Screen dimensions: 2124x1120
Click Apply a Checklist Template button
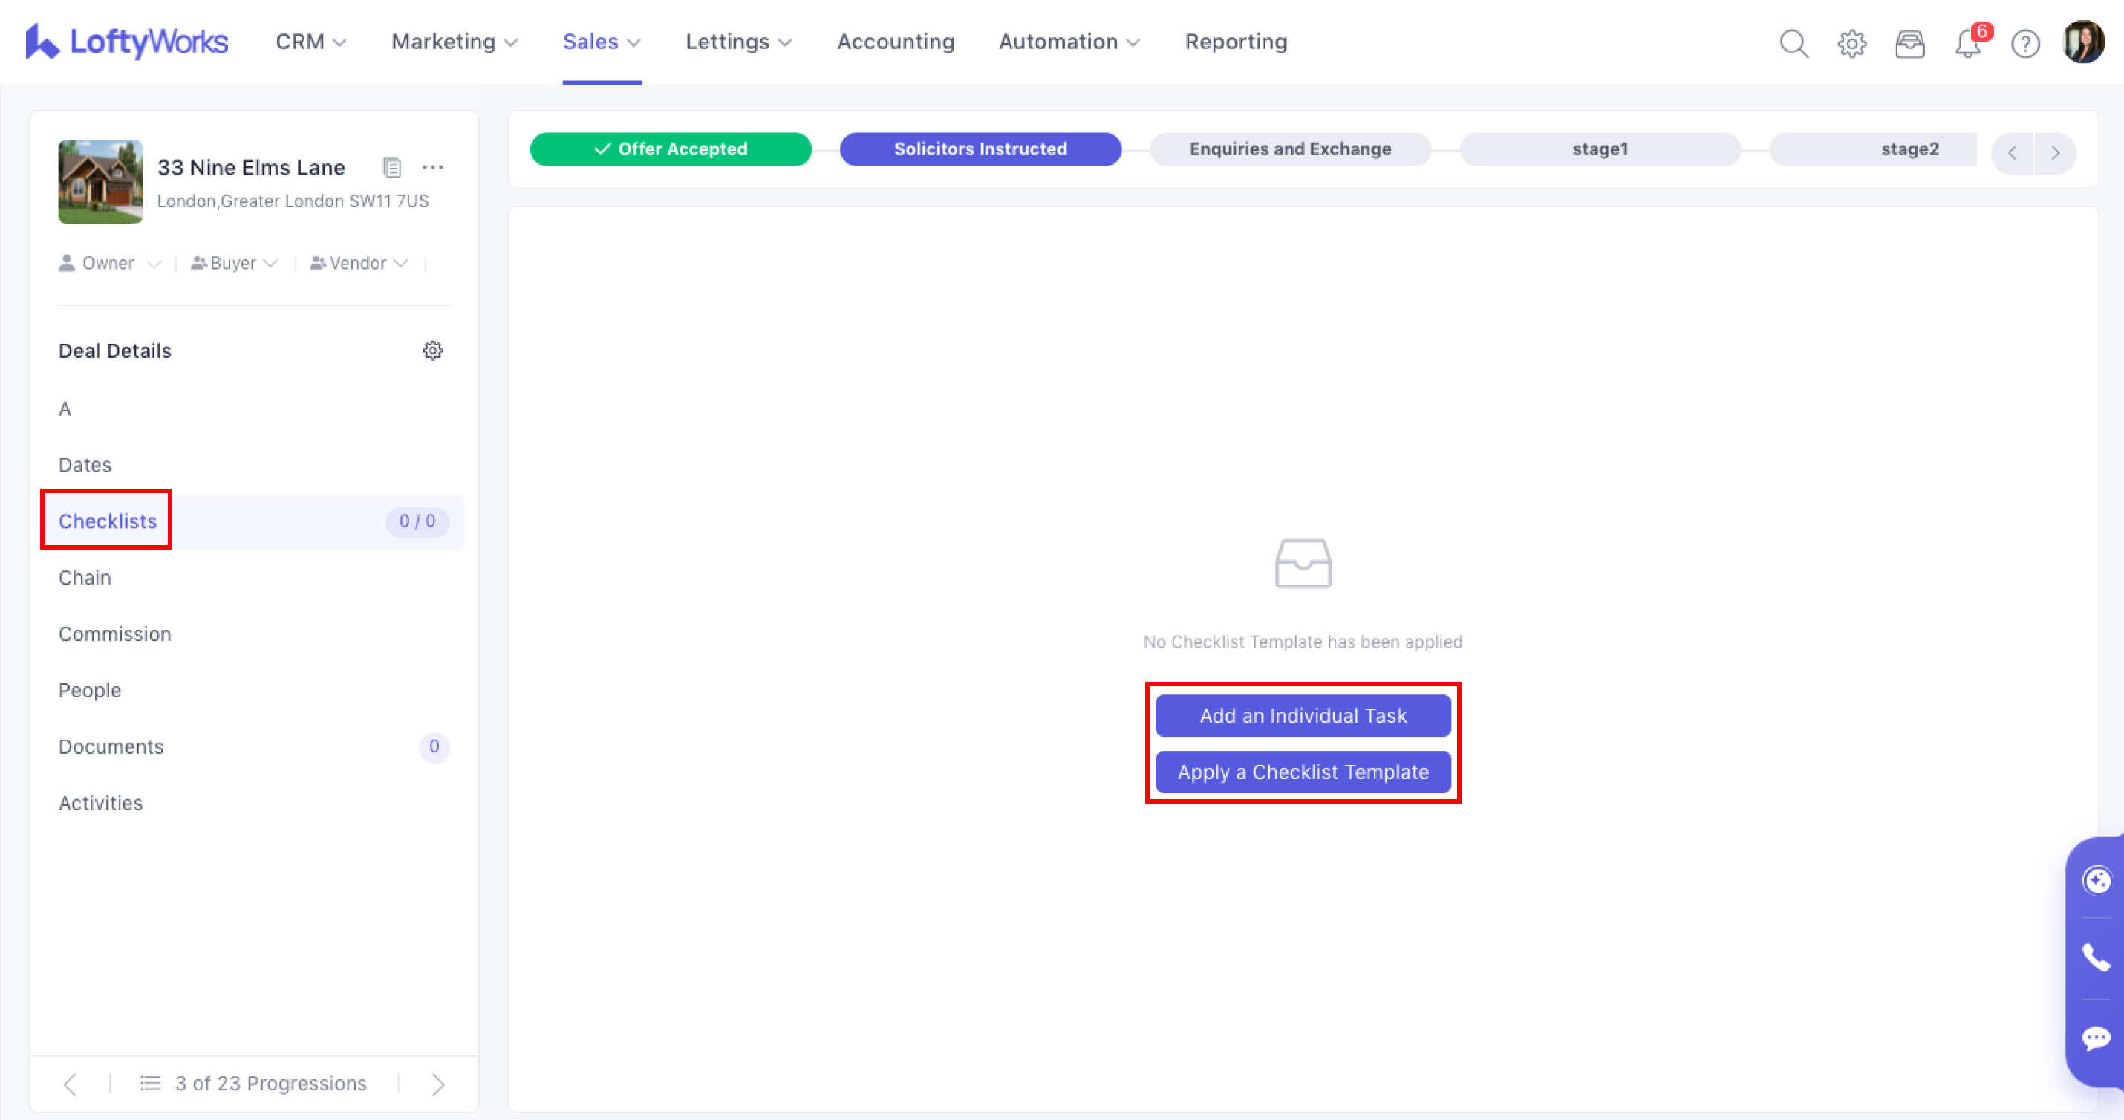(1302, 771)
